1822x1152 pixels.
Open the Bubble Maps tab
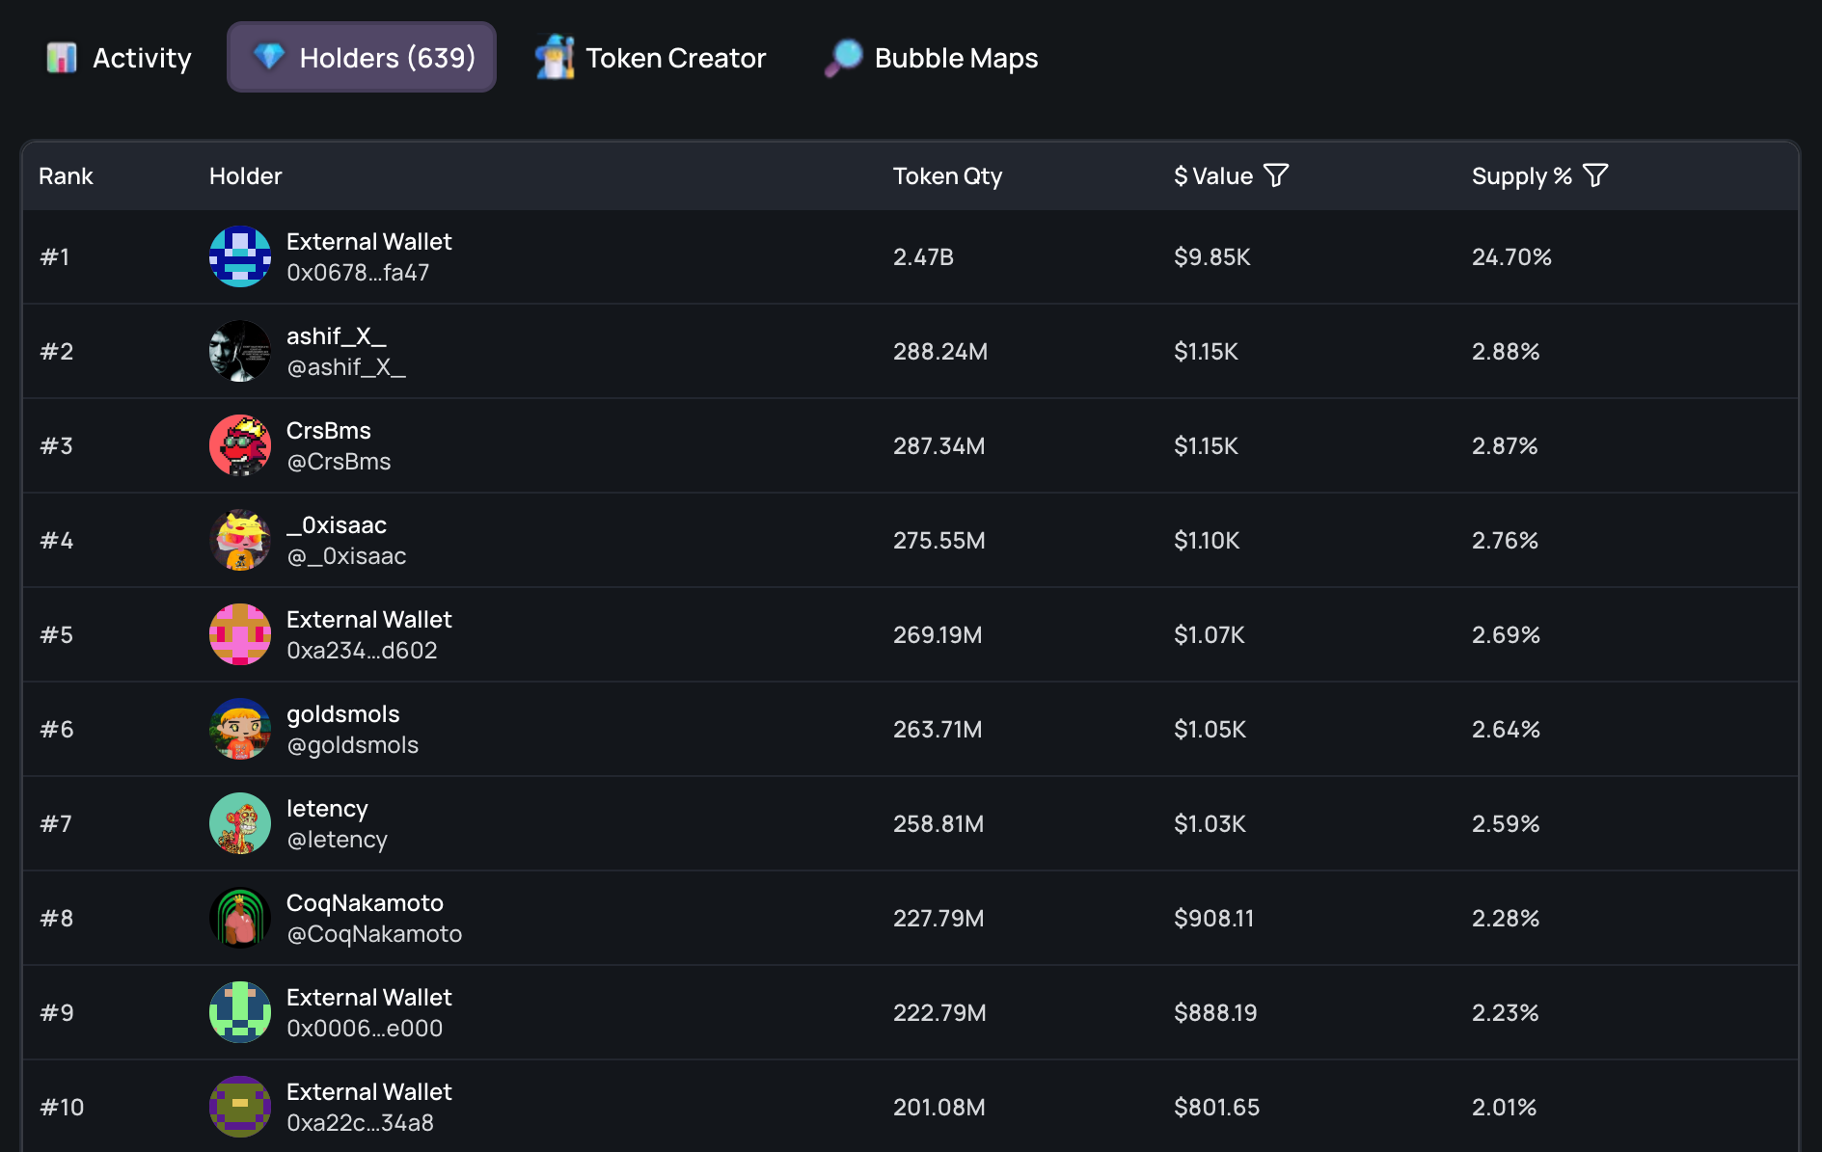coord(932,58)
